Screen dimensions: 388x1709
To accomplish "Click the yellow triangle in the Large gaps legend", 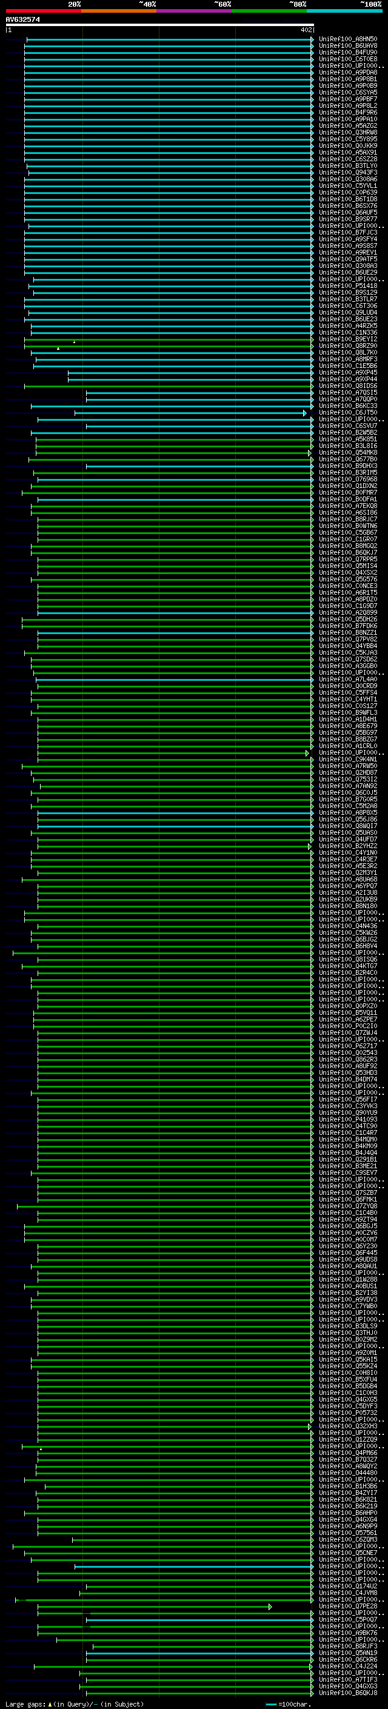I will [50, 1704].
